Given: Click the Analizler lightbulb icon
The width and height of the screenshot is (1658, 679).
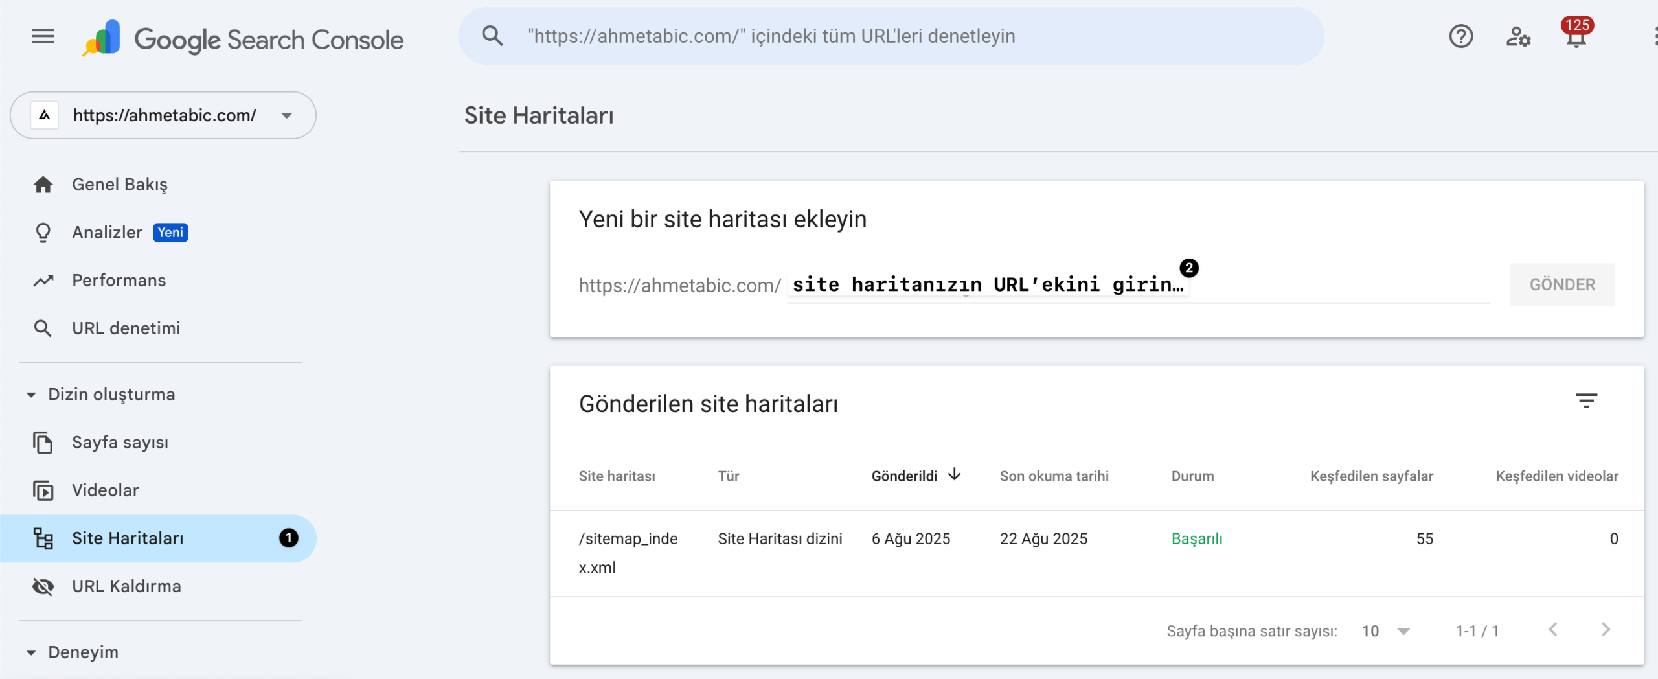Looking at the screenshot, I should click(43, 233).
